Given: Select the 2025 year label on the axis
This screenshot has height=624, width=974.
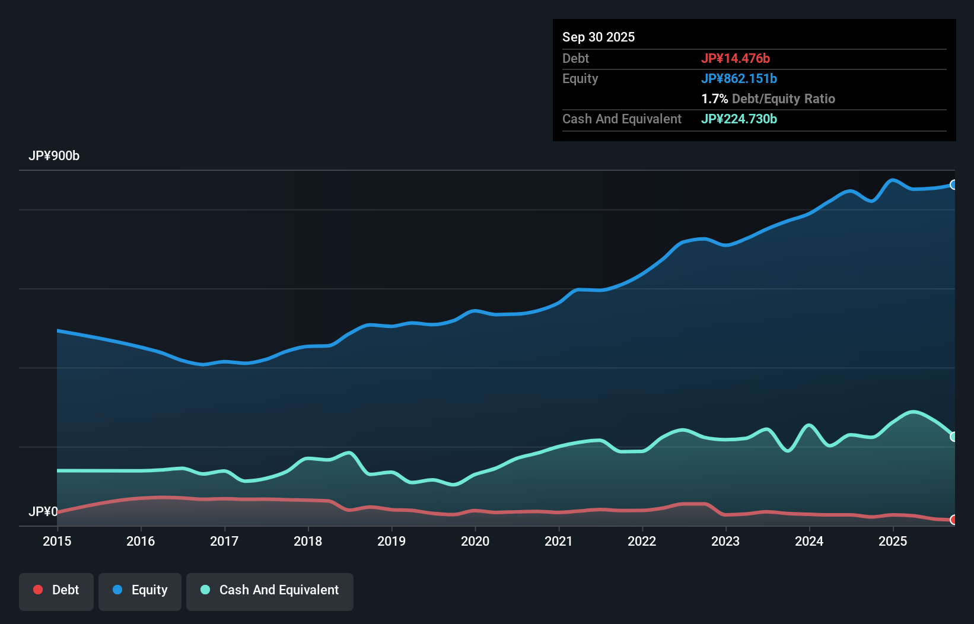Looking at the screenshot, I should pos(894,542).
